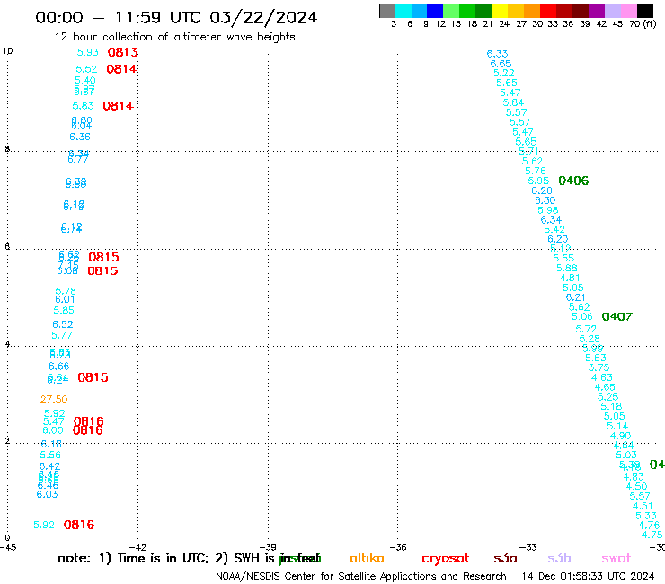
Task: Click the wave height value 5.42
Action: (x=554, y=229)
